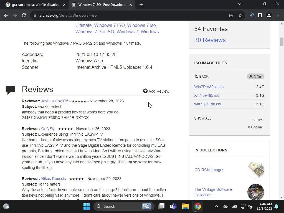
Task: Open Microsoft Teams from taskbar
Action: (173, 206)
